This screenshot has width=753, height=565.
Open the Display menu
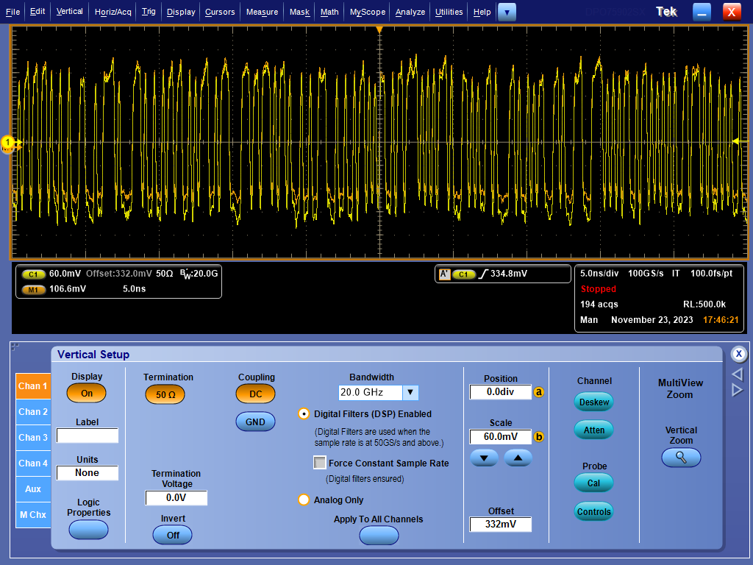point(181,12)
